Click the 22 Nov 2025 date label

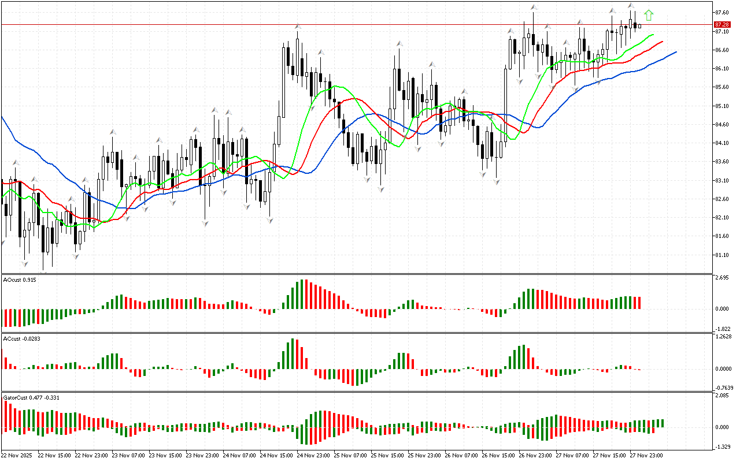(x=17, y=455)
